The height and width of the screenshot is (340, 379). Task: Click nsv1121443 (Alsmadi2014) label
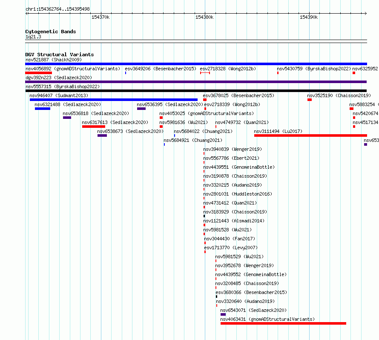pos(234,221)
